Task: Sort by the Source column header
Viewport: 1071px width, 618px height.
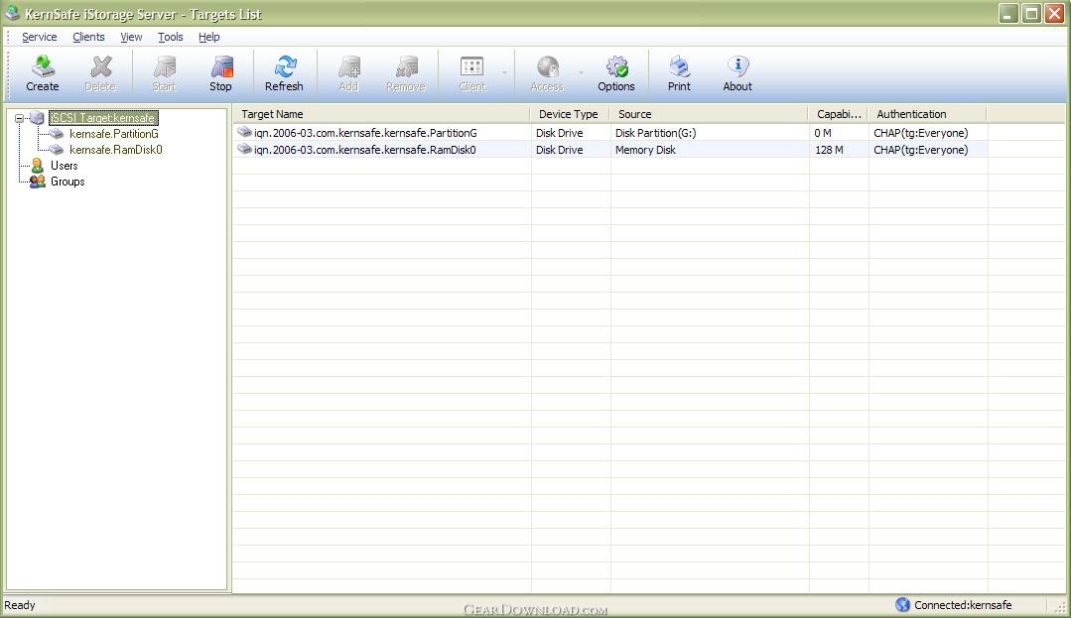Action: [x=710, y=114]
